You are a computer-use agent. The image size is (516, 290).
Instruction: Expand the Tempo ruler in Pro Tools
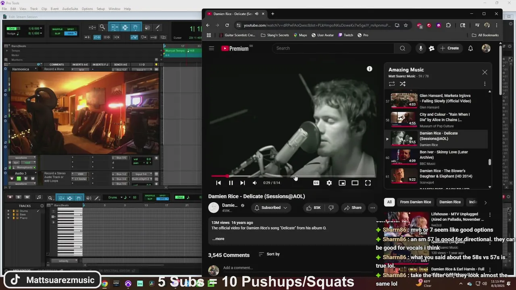(x=7, y=51)
